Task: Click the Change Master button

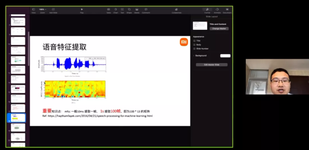Action: (219, 29)
